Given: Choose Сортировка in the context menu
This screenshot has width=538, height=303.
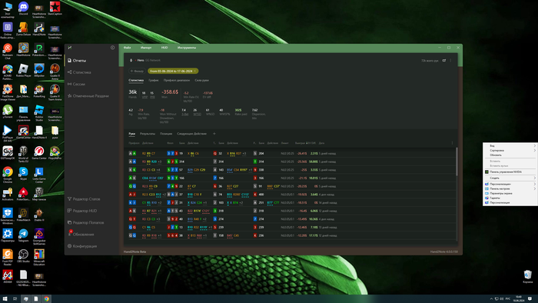Looking at the screenshot, I should coord(510,150).
